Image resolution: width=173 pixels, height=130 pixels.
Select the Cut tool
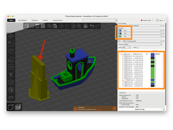click(11, 67)
